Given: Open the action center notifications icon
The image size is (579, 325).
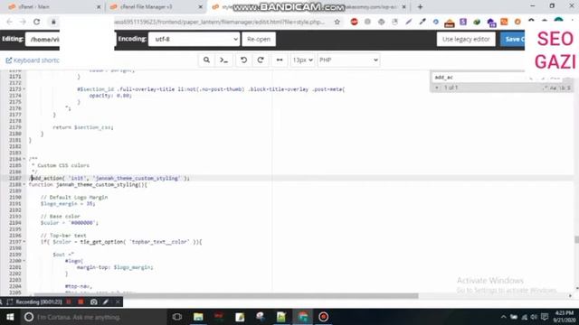Looking at the screenshot, I should (545, 317).
